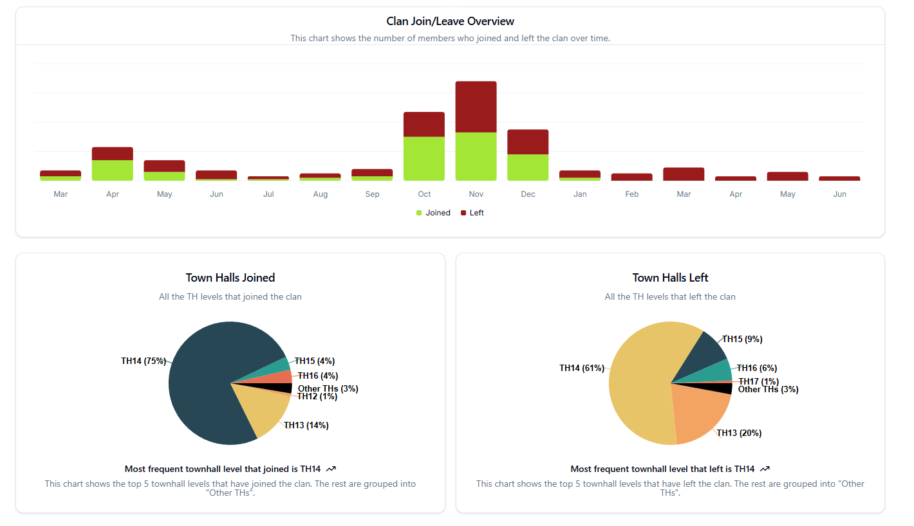Viewport: 914px width, 526px height.
Task: Select the Town Halls Left panel header
Action: click(x=670, y=277)
